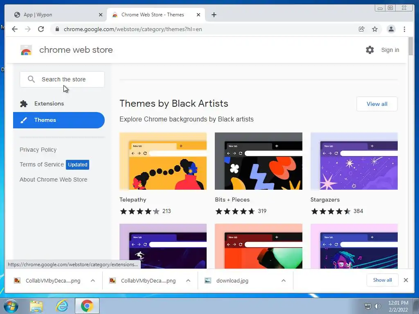The height and width of the screenshot is (314, 419).
Task: Click the Telepathy star rating 213
Action: pos(145,211)
